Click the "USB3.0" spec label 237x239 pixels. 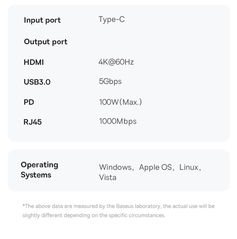pos(37,82)
